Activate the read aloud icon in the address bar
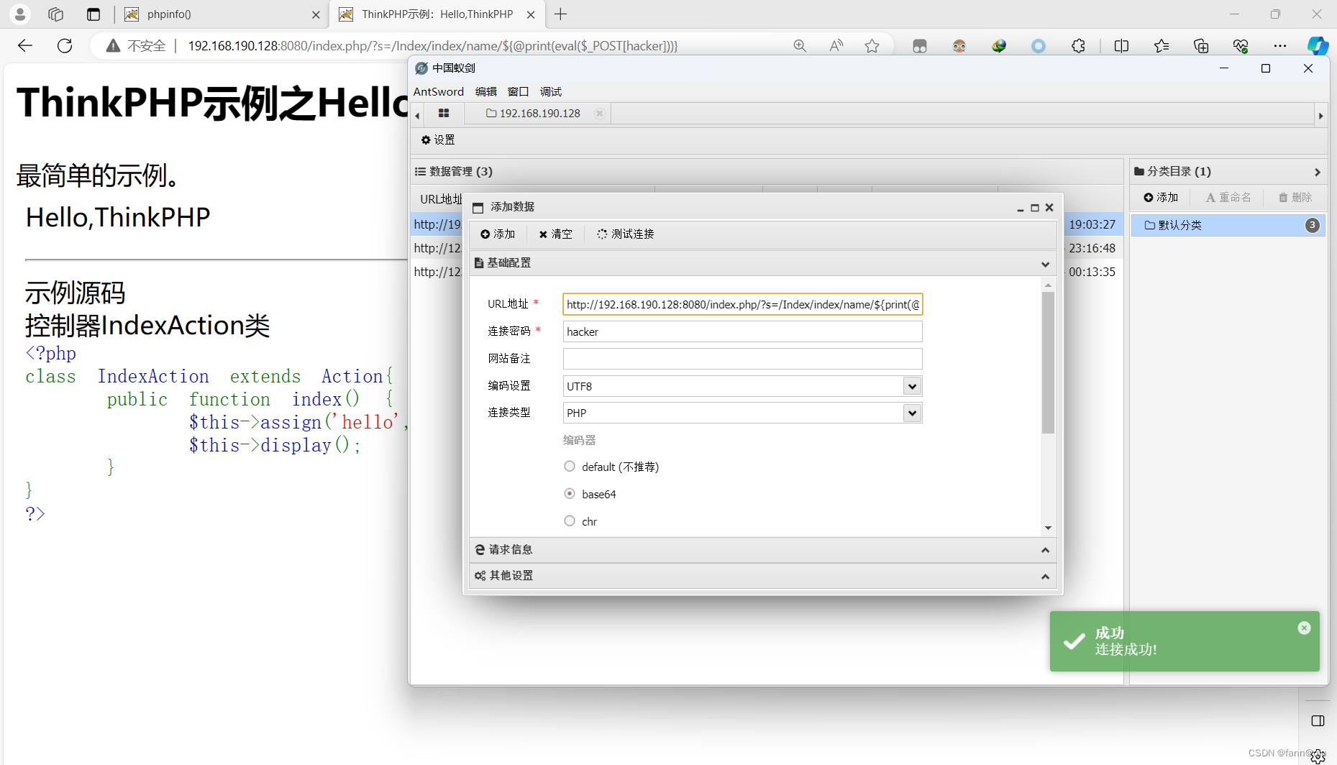The width and height of the screenshot is (1337, 765). pos(836,46)
